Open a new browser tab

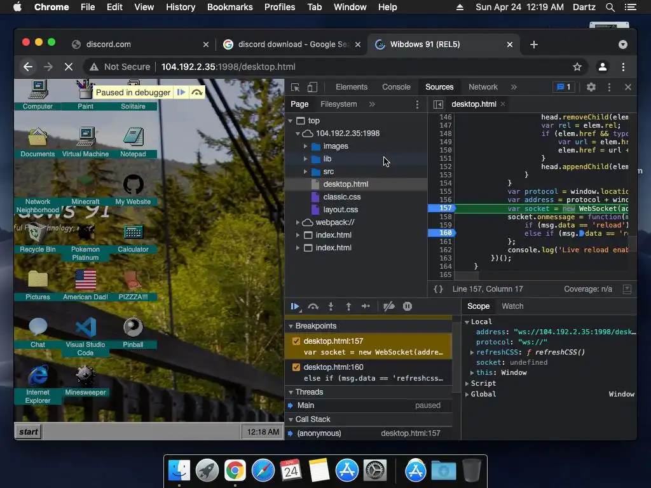[x=534, y=44]
